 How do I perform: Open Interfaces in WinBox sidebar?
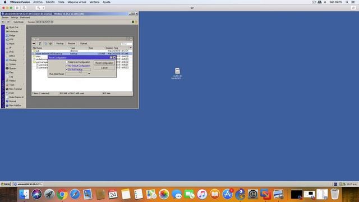tap(13, 31)
